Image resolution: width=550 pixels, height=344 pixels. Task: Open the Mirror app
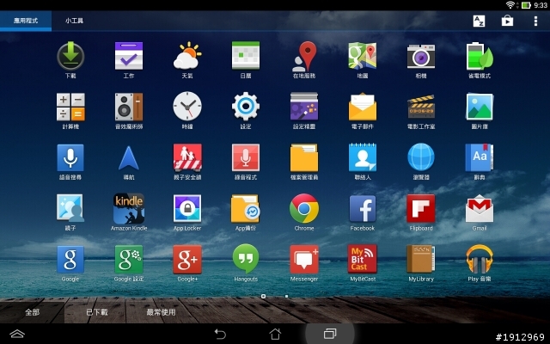point(70,208)
